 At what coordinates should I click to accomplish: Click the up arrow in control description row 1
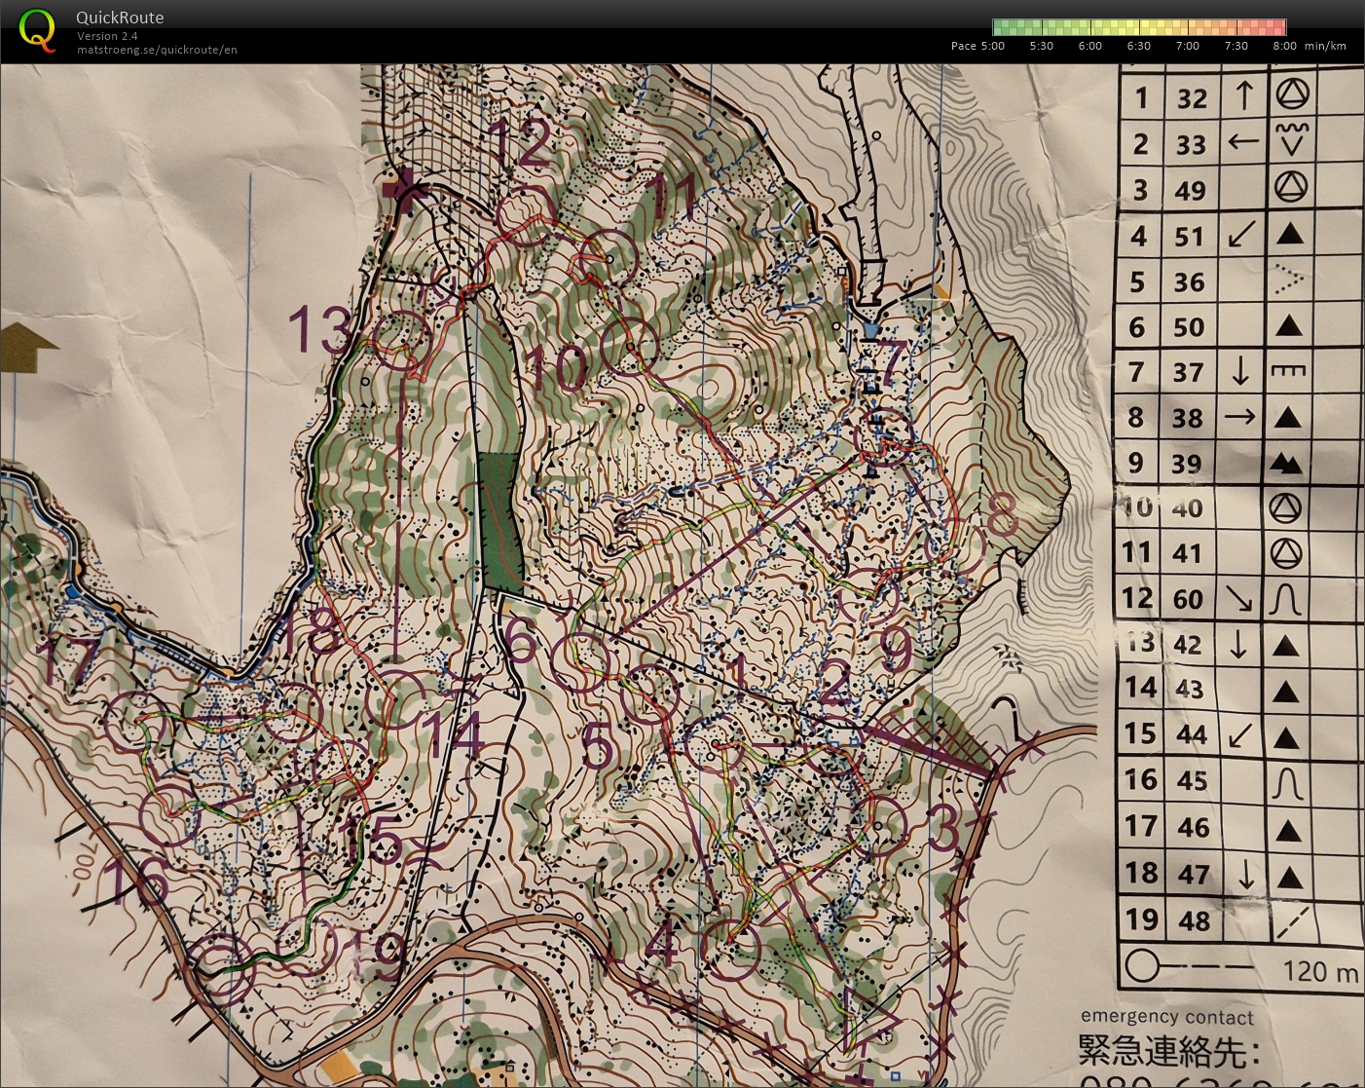coord(1243,96)
